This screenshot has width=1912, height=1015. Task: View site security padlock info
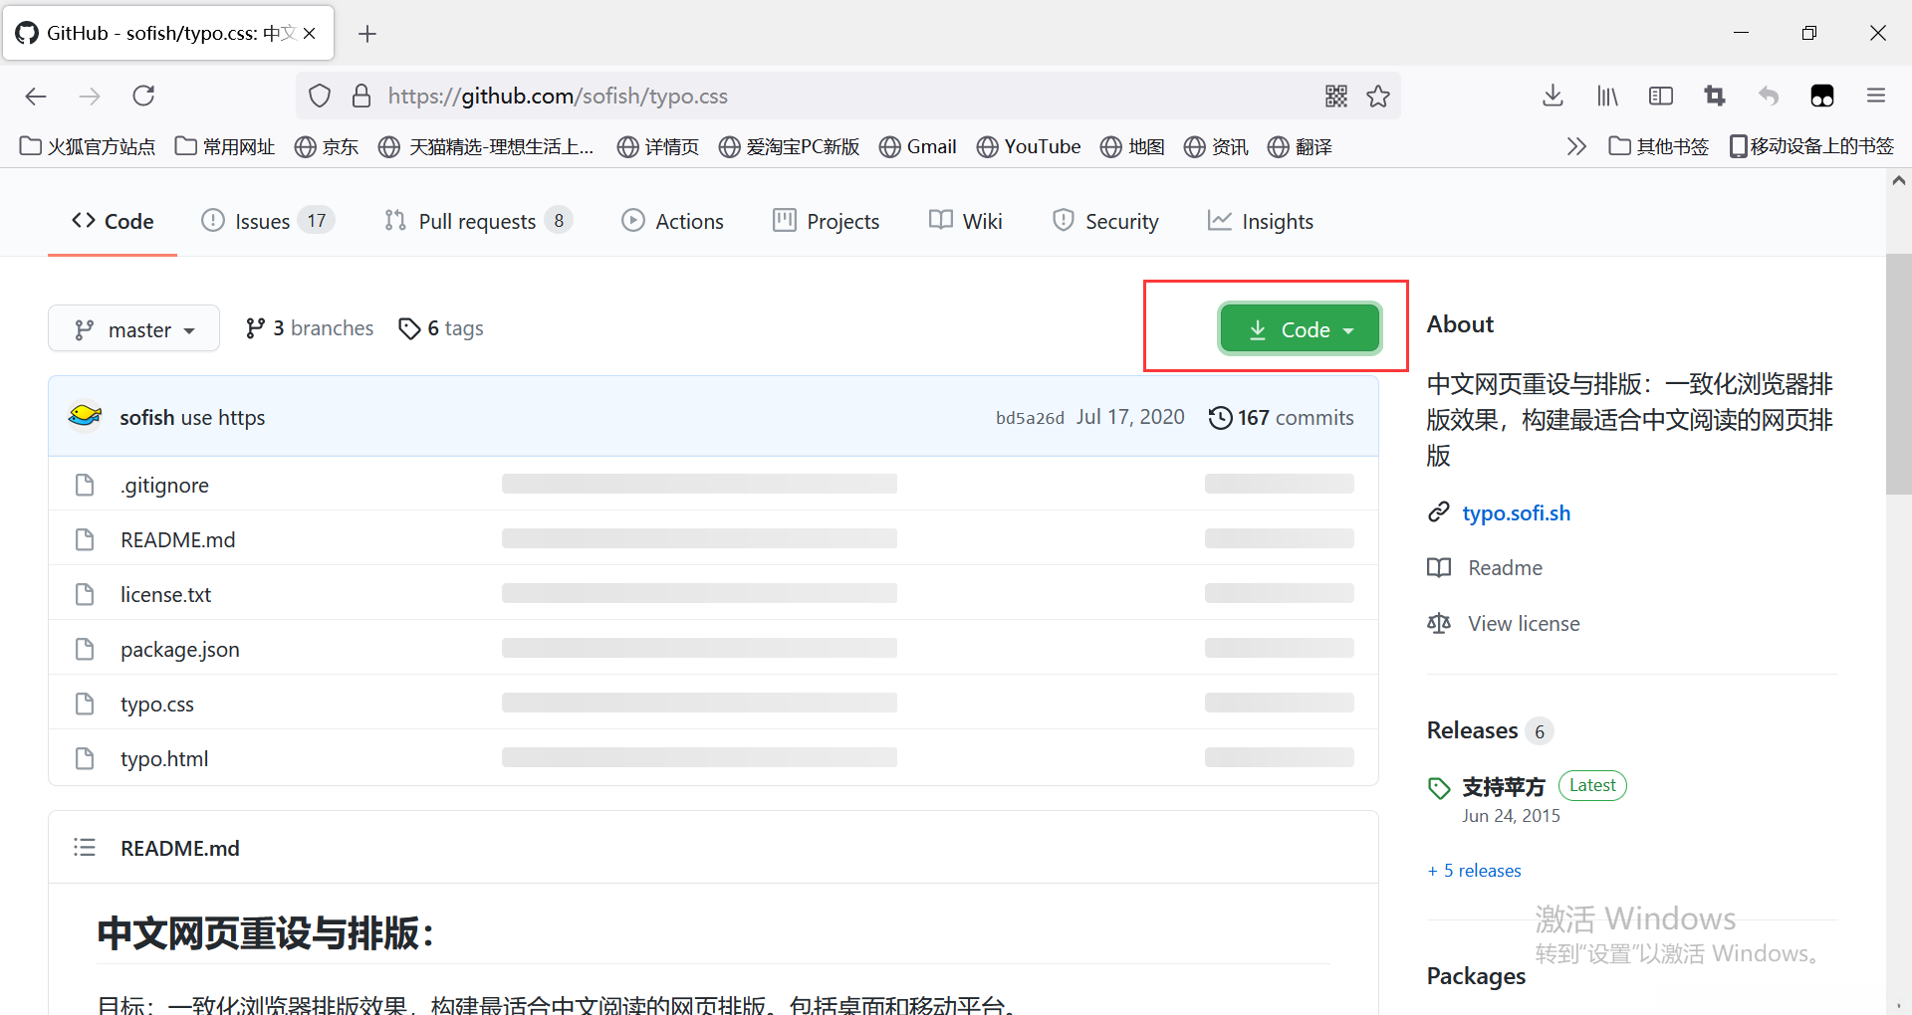(361, 96)
